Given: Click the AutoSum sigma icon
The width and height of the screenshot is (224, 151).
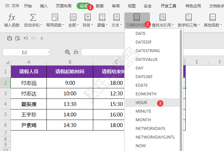Looking at the screenshot, I should (x=33, y=17).
